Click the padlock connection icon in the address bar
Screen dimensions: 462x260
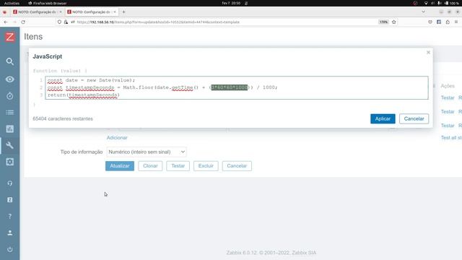coord(66,22)
